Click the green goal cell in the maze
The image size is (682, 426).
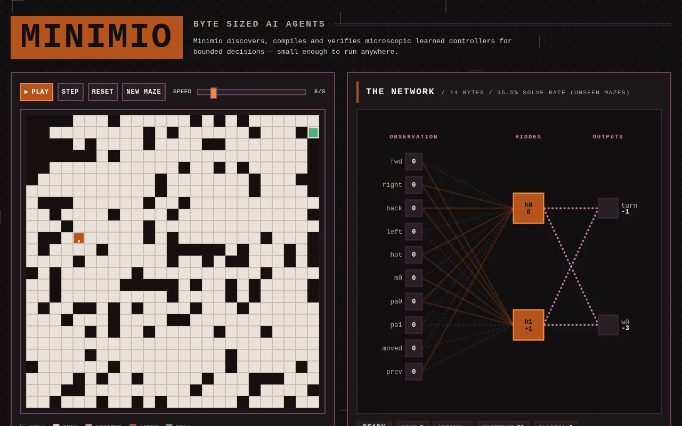(313, 133)
